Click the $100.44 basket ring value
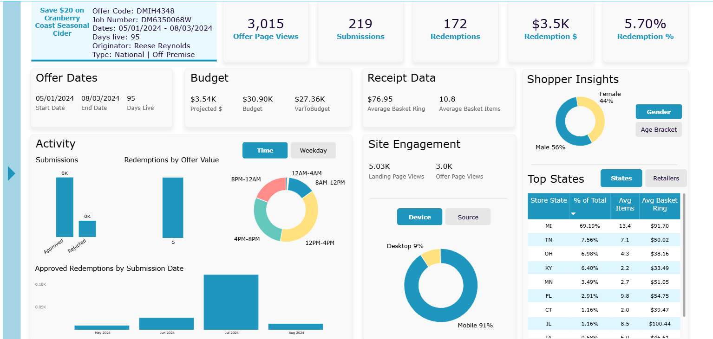 (x=660, y=323)
